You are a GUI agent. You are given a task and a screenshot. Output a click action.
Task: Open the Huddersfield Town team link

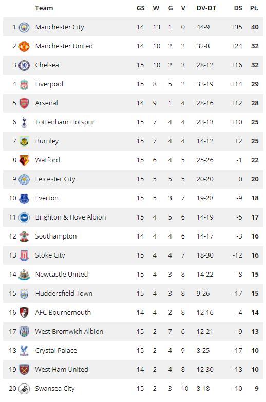(64, 294)
